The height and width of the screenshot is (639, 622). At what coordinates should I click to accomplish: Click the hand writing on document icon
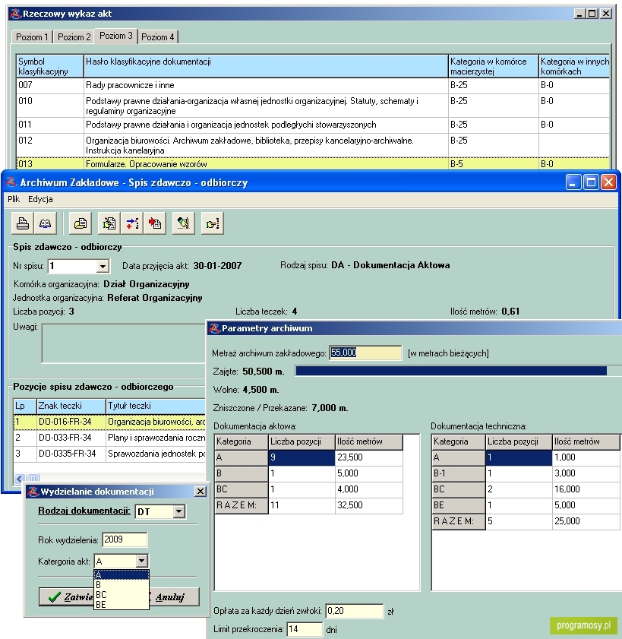click(109, 223)
